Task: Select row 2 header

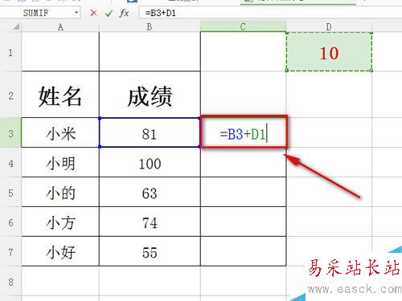Action: 10,95
